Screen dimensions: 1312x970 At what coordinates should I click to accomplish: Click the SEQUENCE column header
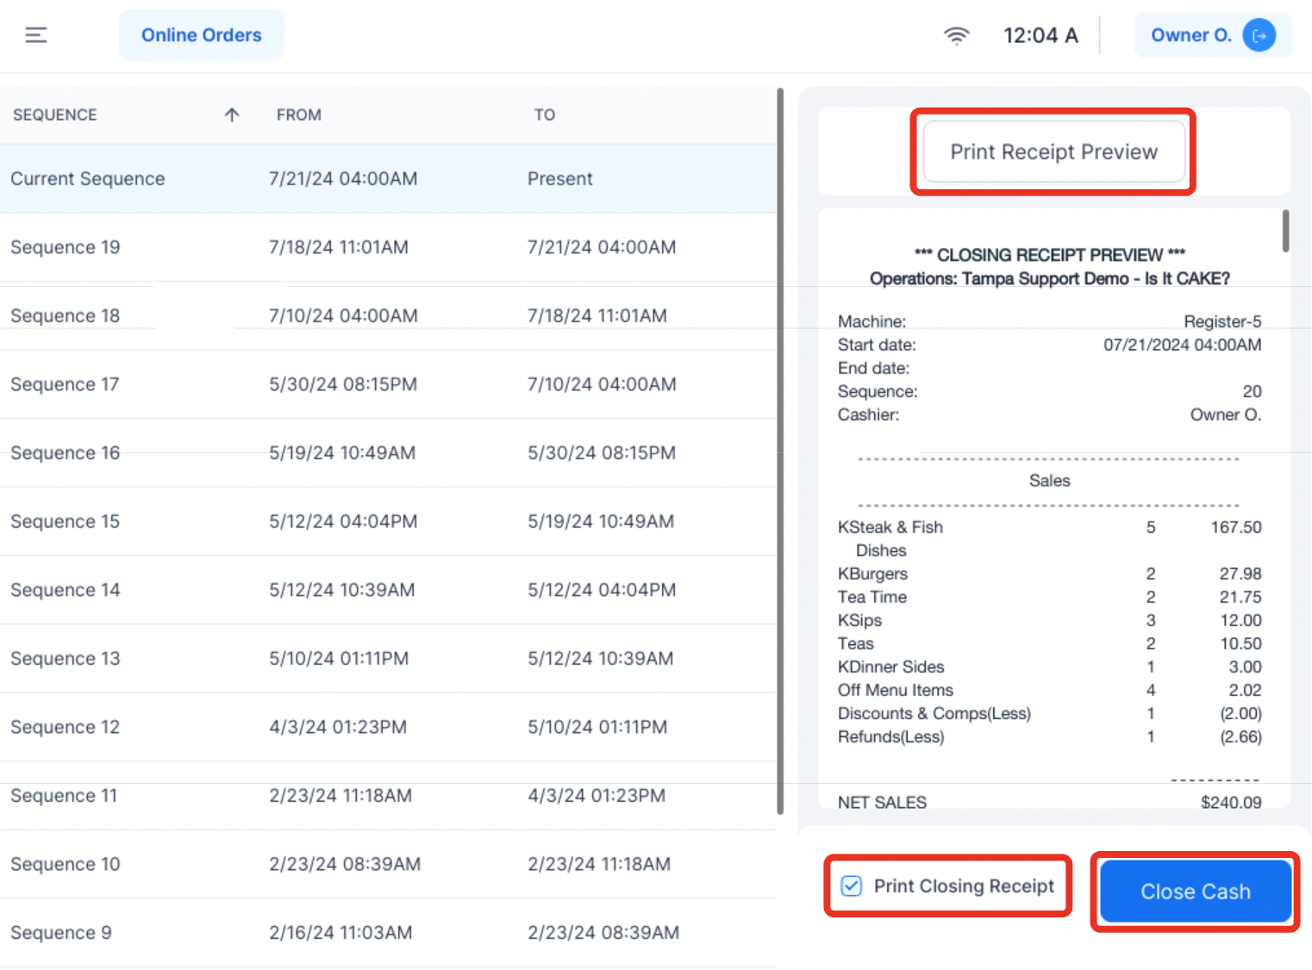(55, 115)
